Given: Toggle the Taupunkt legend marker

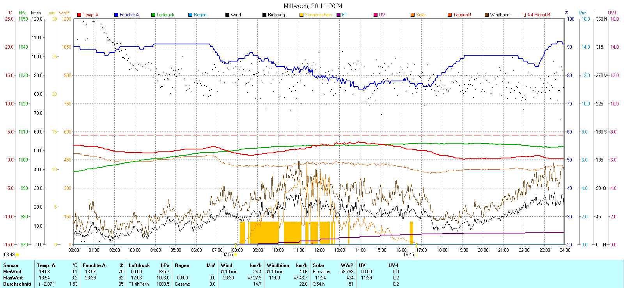Looking at the screenshot, I should pos(450,15).
